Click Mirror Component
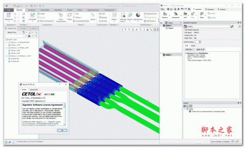This screenshot has height=148, width=245. tap(45, 21)
